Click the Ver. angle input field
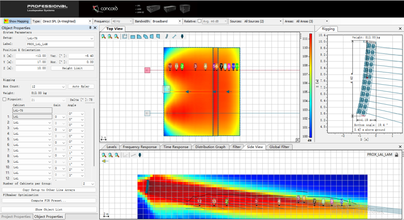 82,56
